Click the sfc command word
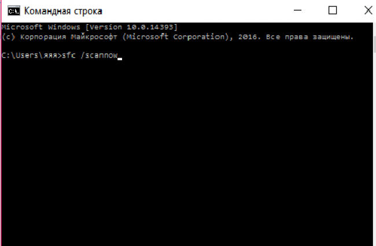The image size is (376, 246). (69, 55)
